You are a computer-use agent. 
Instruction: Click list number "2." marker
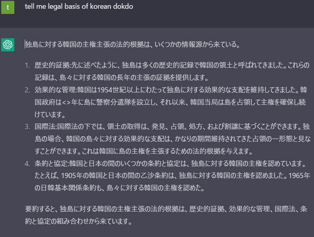tap(27, 89)
